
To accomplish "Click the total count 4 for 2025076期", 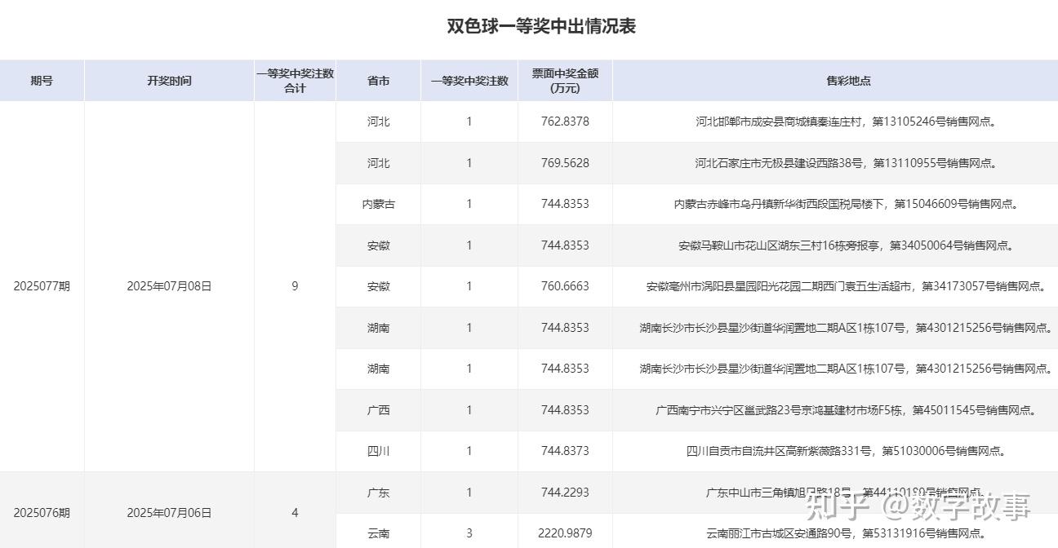I will tap(295, 513).
